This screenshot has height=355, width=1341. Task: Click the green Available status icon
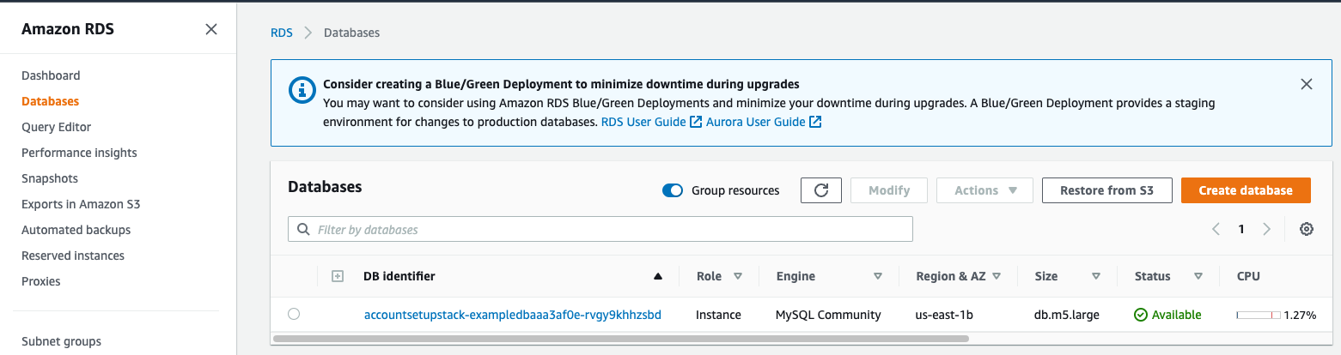(1141, 315)
